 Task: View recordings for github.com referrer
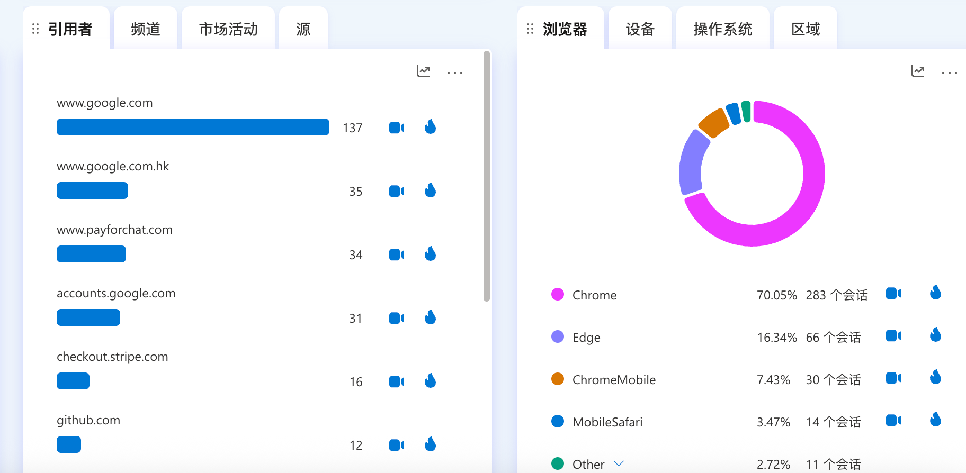(x=397, y=445)
